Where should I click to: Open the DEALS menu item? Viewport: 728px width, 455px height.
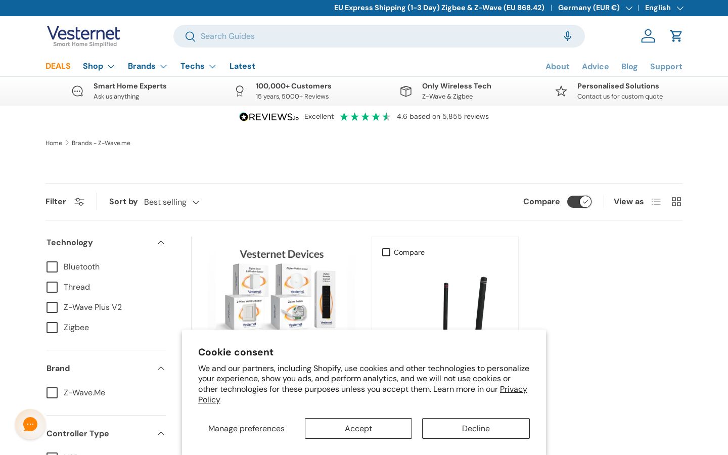58,66
